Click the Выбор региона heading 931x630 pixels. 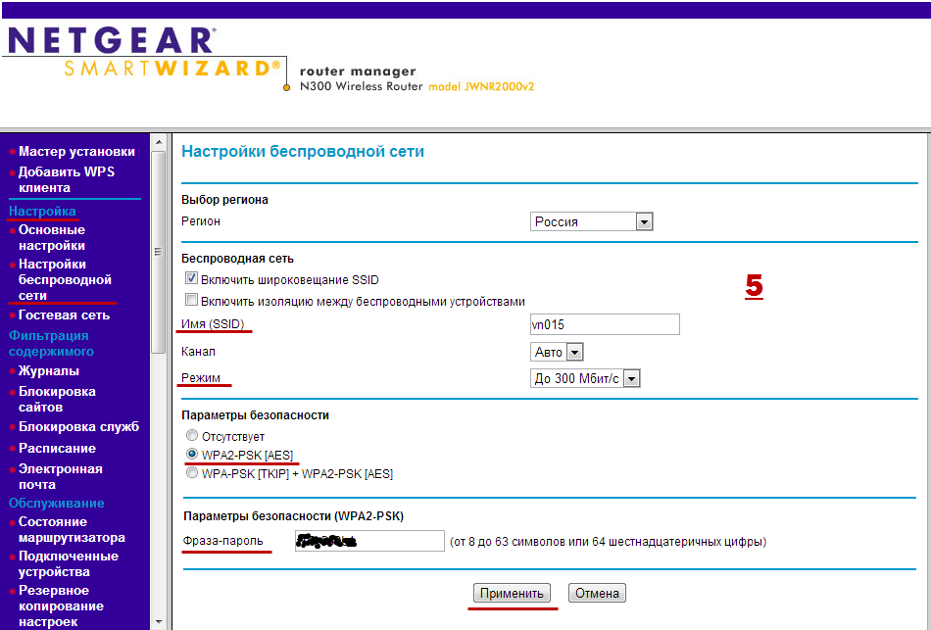coord(224,200)
